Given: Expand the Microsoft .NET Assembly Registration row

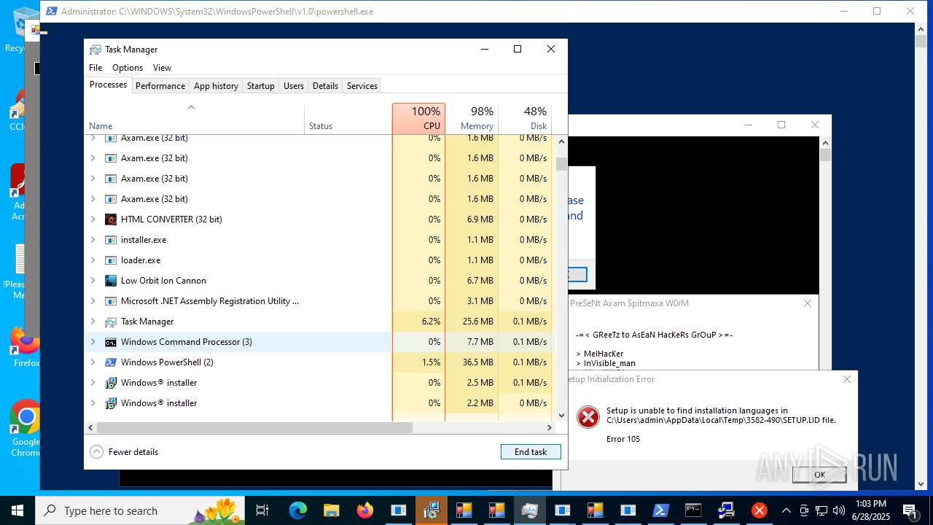Looking at the screenshot, I should pos(93,301).
